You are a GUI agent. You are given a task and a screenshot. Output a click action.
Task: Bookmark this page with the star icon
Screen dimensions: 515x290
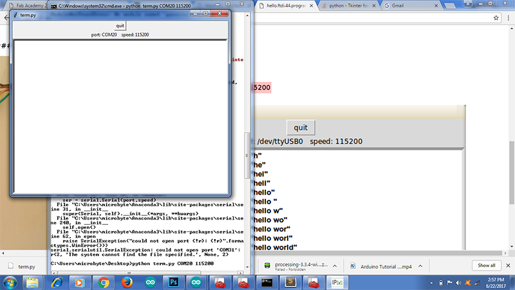[496, 18]
